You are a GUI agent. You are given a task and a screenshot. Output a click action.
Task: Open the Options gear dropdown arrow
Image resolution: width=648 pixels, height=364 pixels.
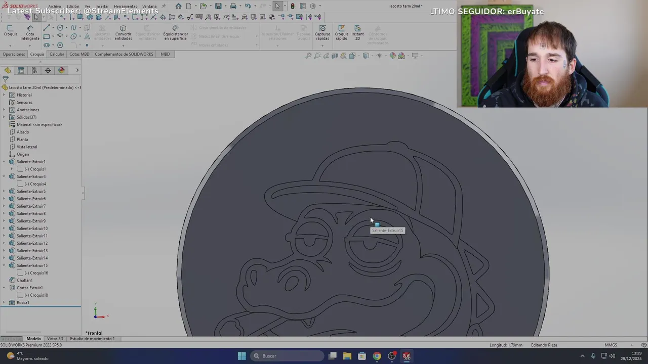319,6
